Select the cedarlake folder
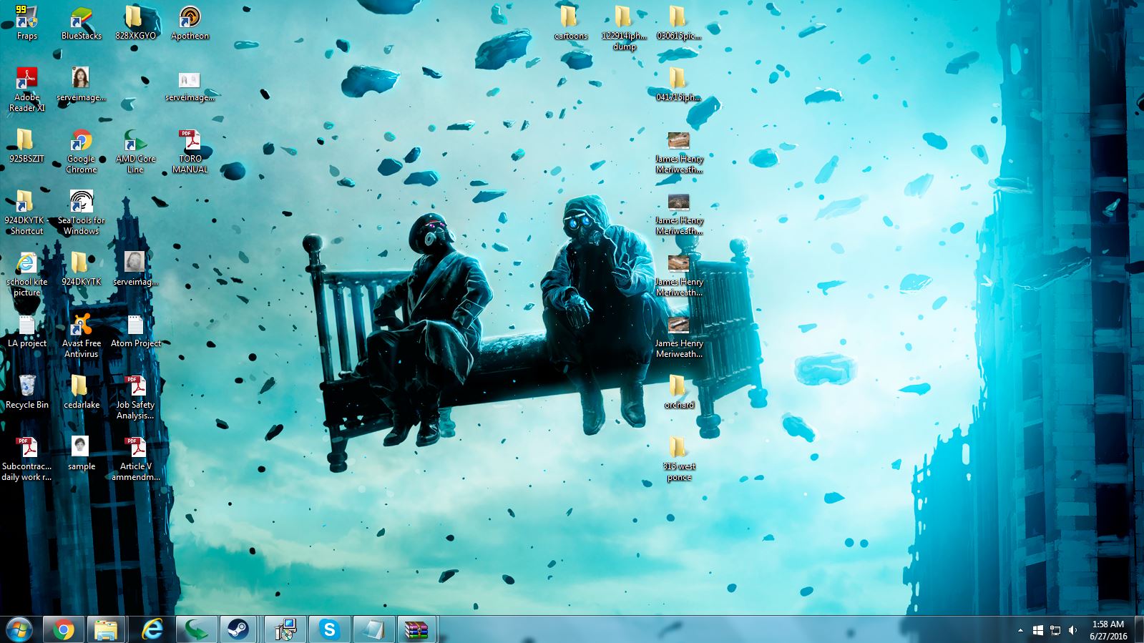The height and width of the screenshot is (643, 1144). [81, 393]
